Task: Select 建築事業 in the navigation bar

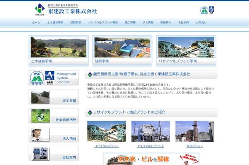Action: [75, 22]
